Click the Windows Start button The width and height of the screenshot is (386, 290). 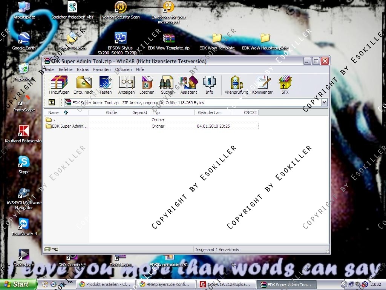pyautogui.click(x=18, y=284)
